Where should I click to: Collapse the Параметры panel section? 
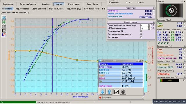click(154, 8)
